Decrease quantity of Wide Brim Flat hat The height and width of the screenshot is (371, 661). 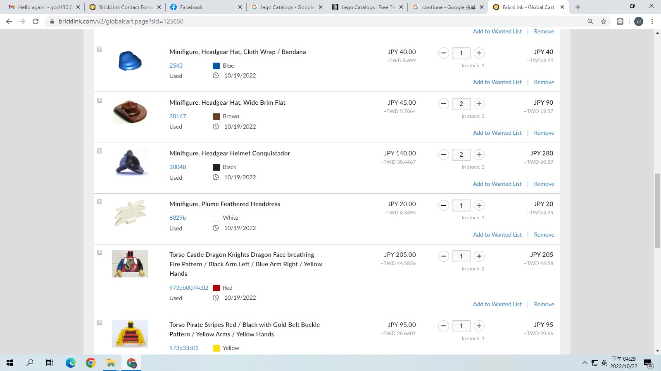pos(444,103)
